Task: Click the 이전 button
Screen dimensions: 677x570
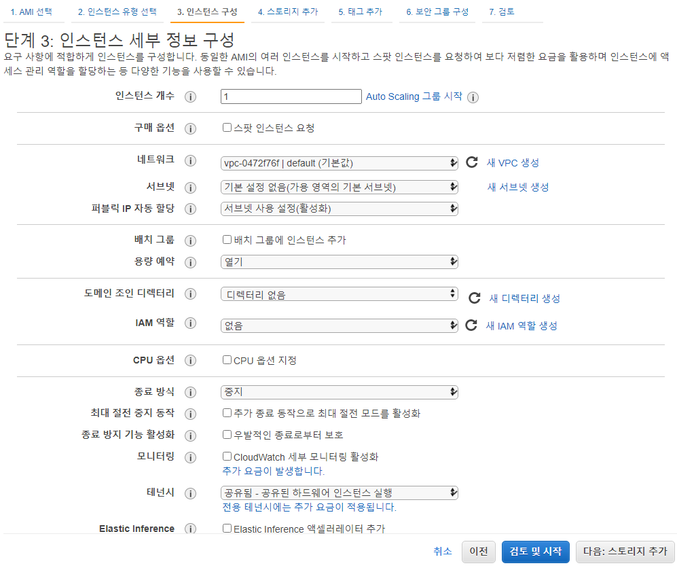Action: tap(479, 552)
